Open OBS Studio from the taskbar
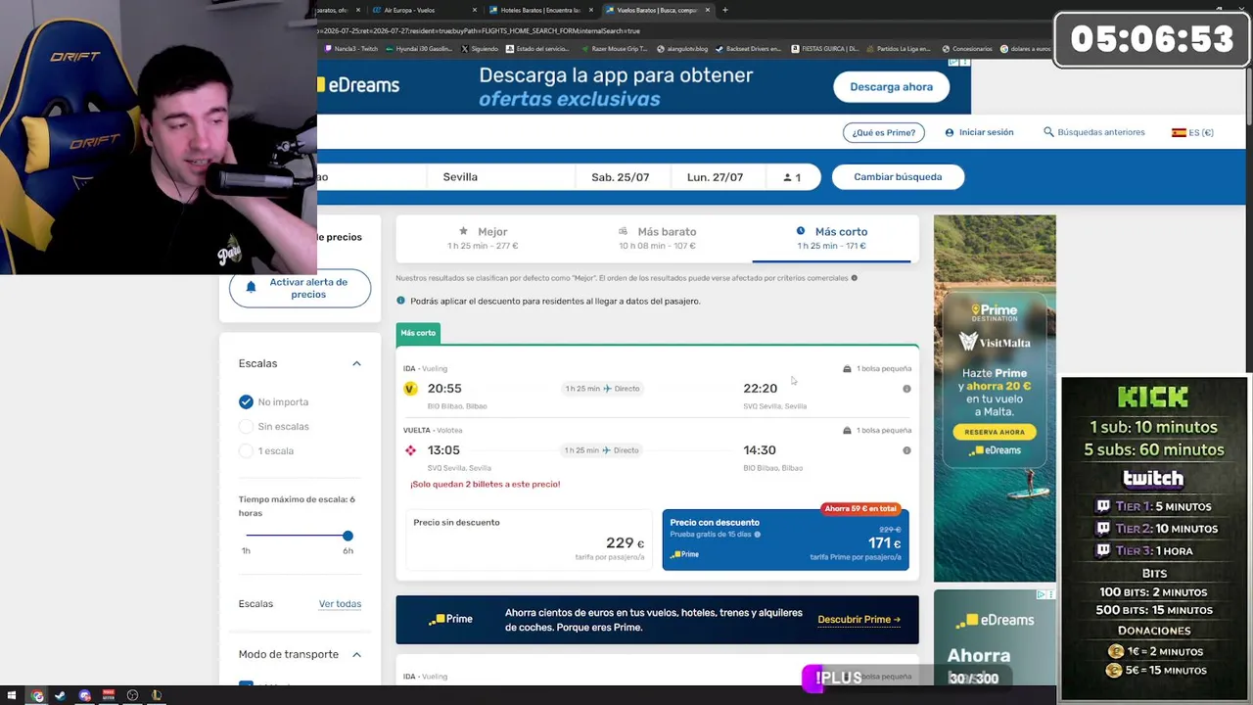Viewport: 1253px width, 705px height. pos(132,696)
